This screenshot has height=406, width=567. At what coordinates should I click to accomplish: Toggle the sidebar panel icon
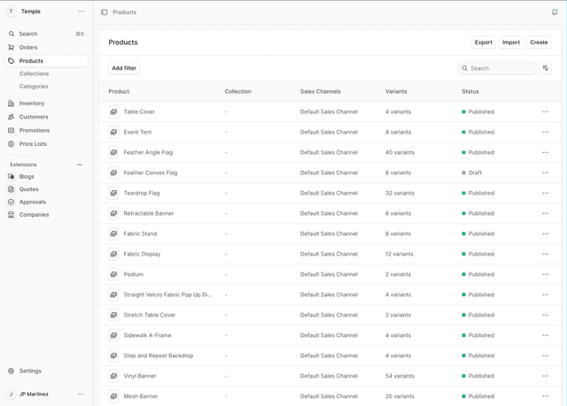point(105,12)
